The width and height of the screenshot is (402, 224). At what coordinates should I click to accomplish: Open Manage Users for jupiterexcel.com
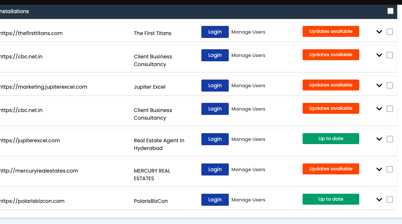[x=248, y=139]
